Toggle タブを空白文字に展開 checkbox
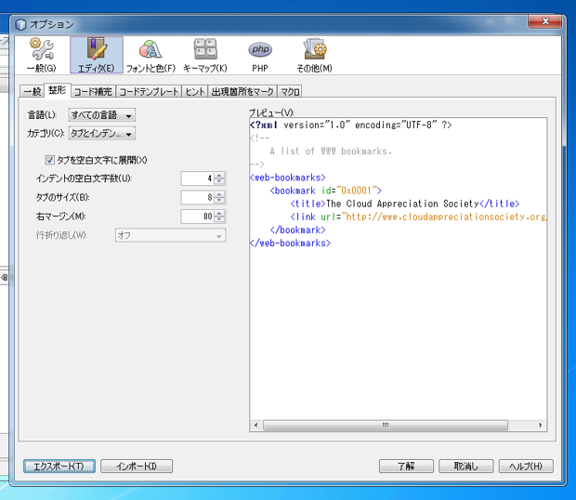This screenshot has width=576, height=500. pos(49,160)
